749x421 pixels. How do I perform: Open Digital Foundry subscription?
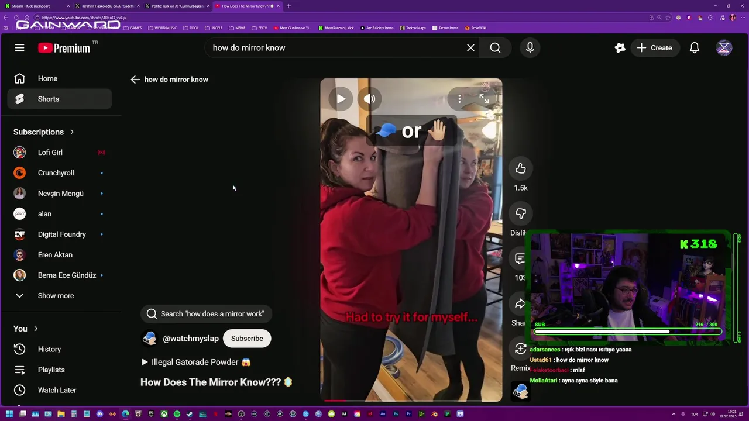(59, 234)
